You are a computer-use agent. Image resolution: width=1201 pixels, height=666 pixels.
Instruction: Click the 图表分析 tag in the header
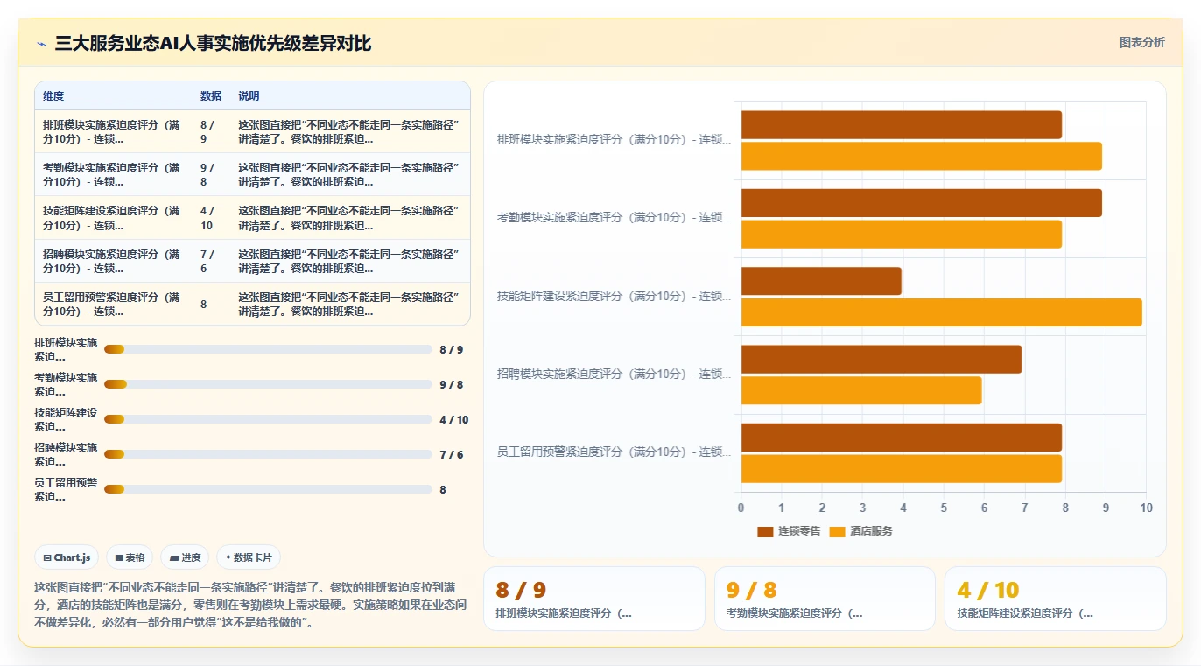click(1141, 42)
